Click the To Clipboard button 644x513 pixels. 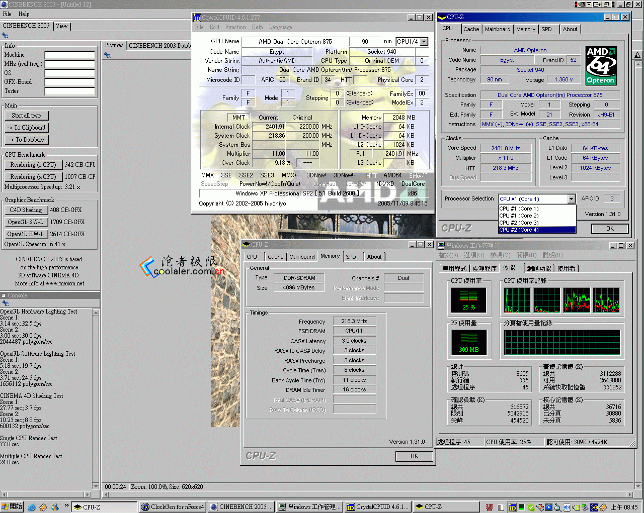pyautogui.click(x=27, y=128)
